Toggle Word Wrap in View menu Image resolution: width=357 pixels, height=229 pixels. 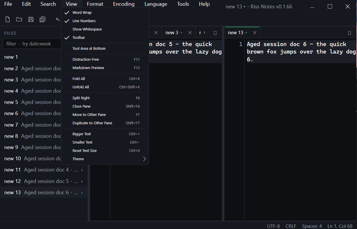click(x=105, y=13)
